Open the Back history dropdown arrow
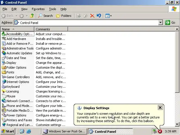 click(17, 16)
